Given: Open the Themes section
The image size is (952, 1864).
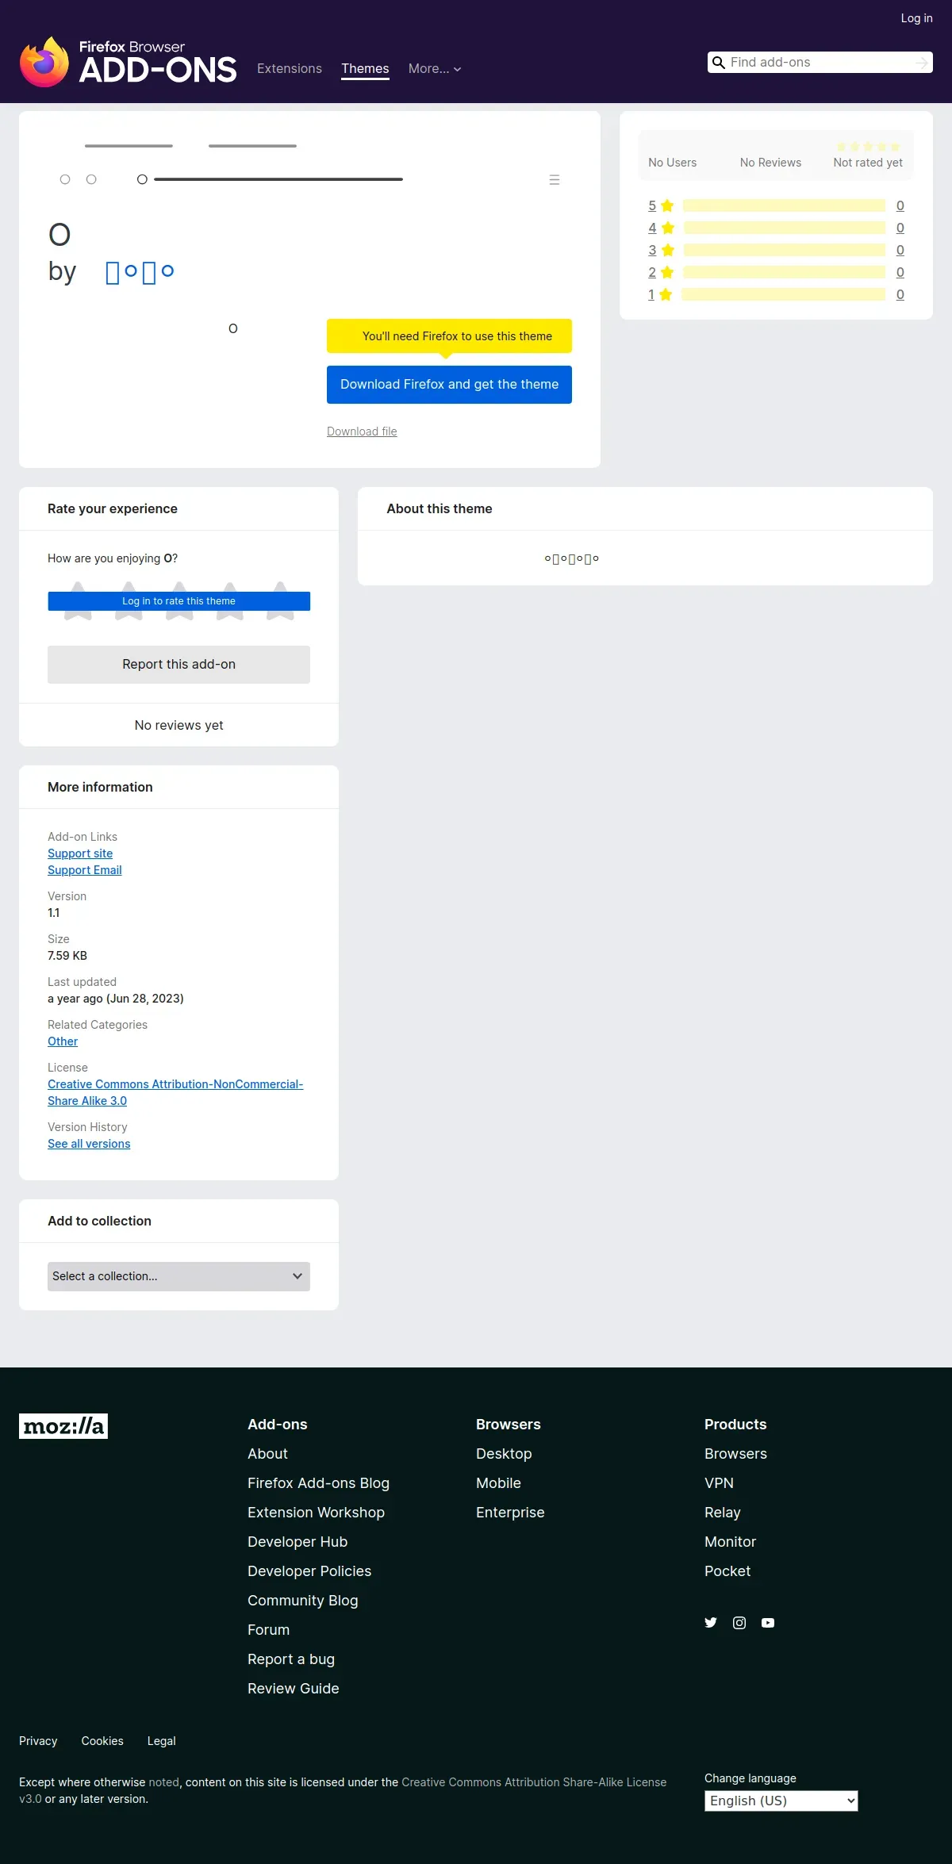Looking at the screenshot, I should (x=365, y=69).
